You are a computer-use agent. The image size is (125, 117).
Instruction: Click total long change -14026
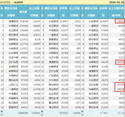coord(76,113)
